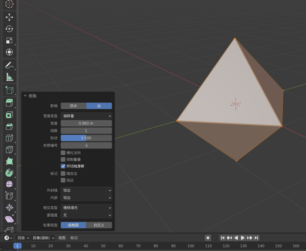Adjust the 形状 slider at 0.500
The image size is (306, 251).
pos(86,138)
